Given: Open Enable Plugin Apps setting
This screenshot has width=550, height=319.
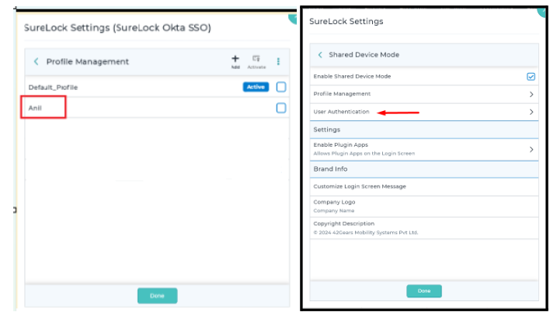Looking at the screenshot, I should [424, 150].
